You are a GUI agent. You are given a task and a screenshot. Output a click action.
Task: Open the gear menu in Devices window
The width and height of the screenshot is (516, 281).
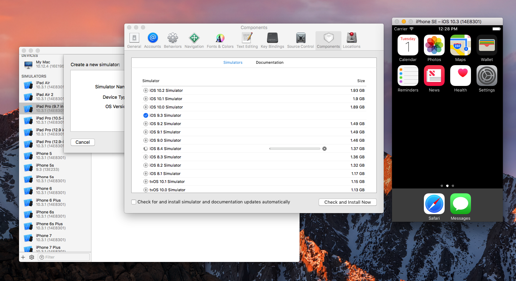pos(32,257)
